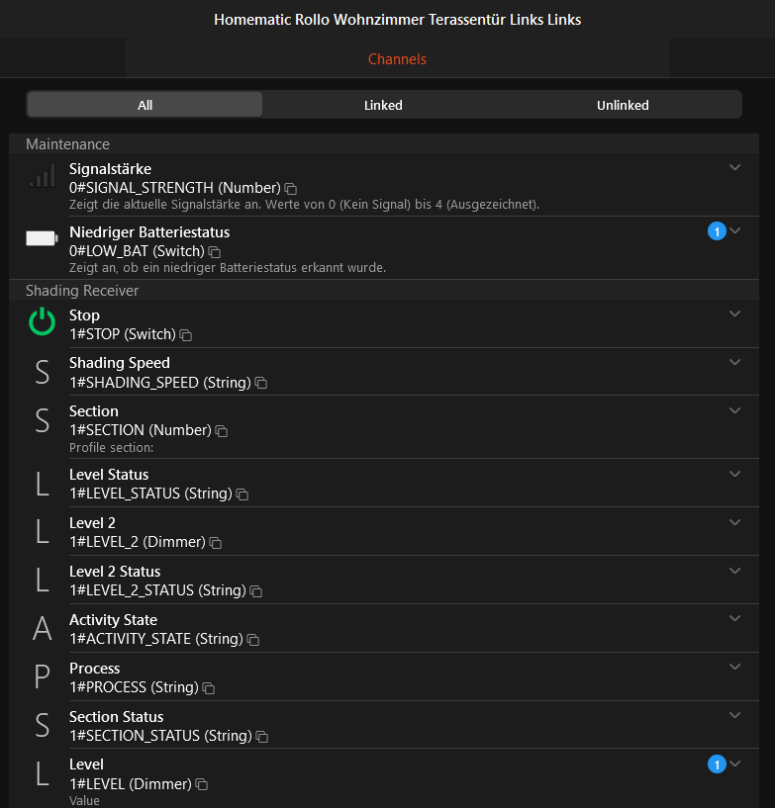Viewport: 775px width, 808px height.
Task: Expand the Signalstärke channel row
Action: point(734,168)
